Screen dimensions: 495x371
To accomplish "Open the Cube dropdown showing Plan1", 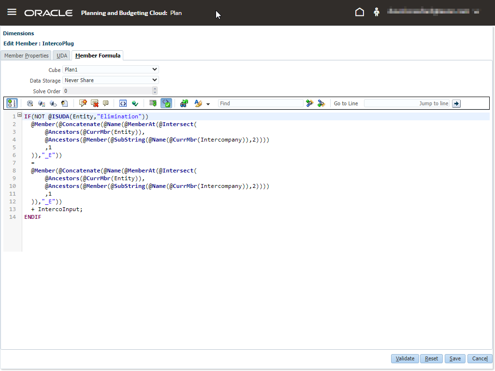I will pyautogui.click(x=111, y=70).
